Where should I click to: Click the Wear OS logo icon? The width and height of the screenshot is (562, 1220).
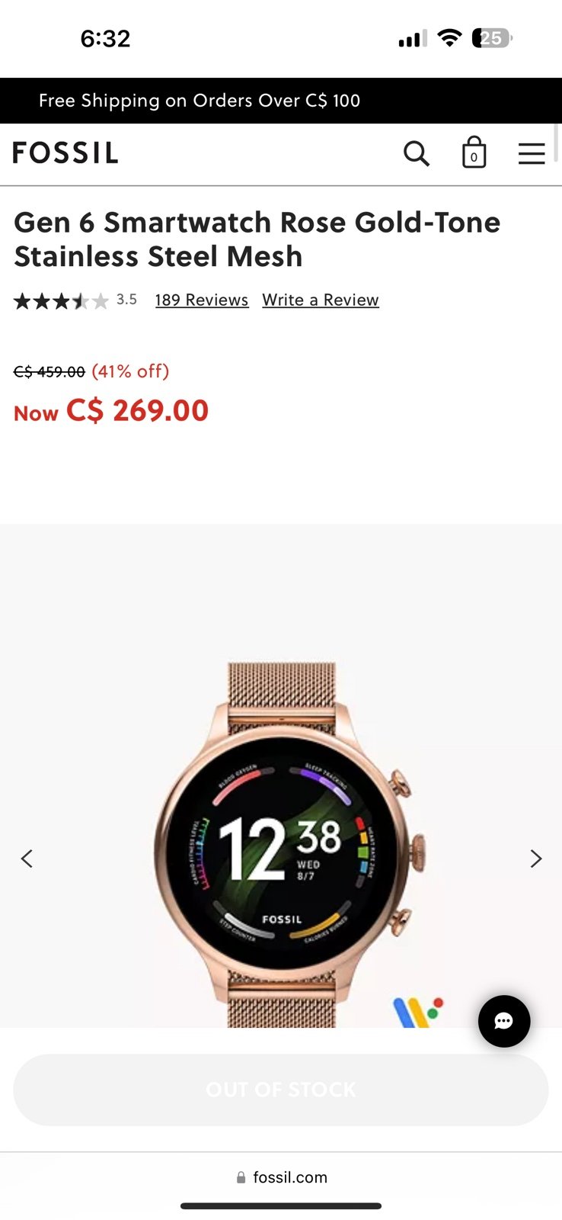click(x=418, y=1012)
